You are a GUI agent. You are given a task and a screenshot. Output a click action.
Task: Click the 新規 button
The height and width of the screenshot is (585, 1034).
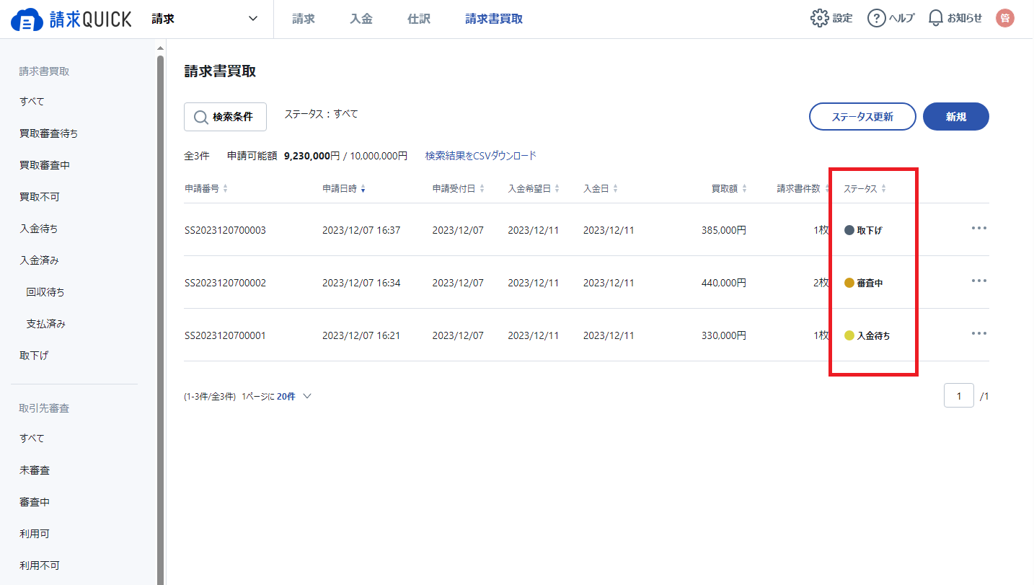(956, 117)
